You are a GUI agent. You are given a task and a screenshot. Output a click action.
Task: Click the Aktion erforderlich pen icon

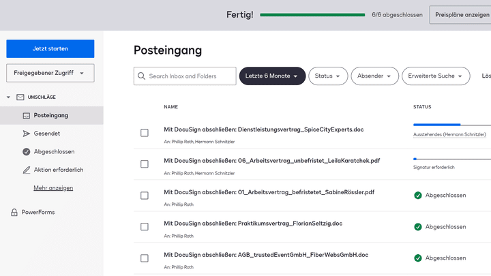[27, 170]
